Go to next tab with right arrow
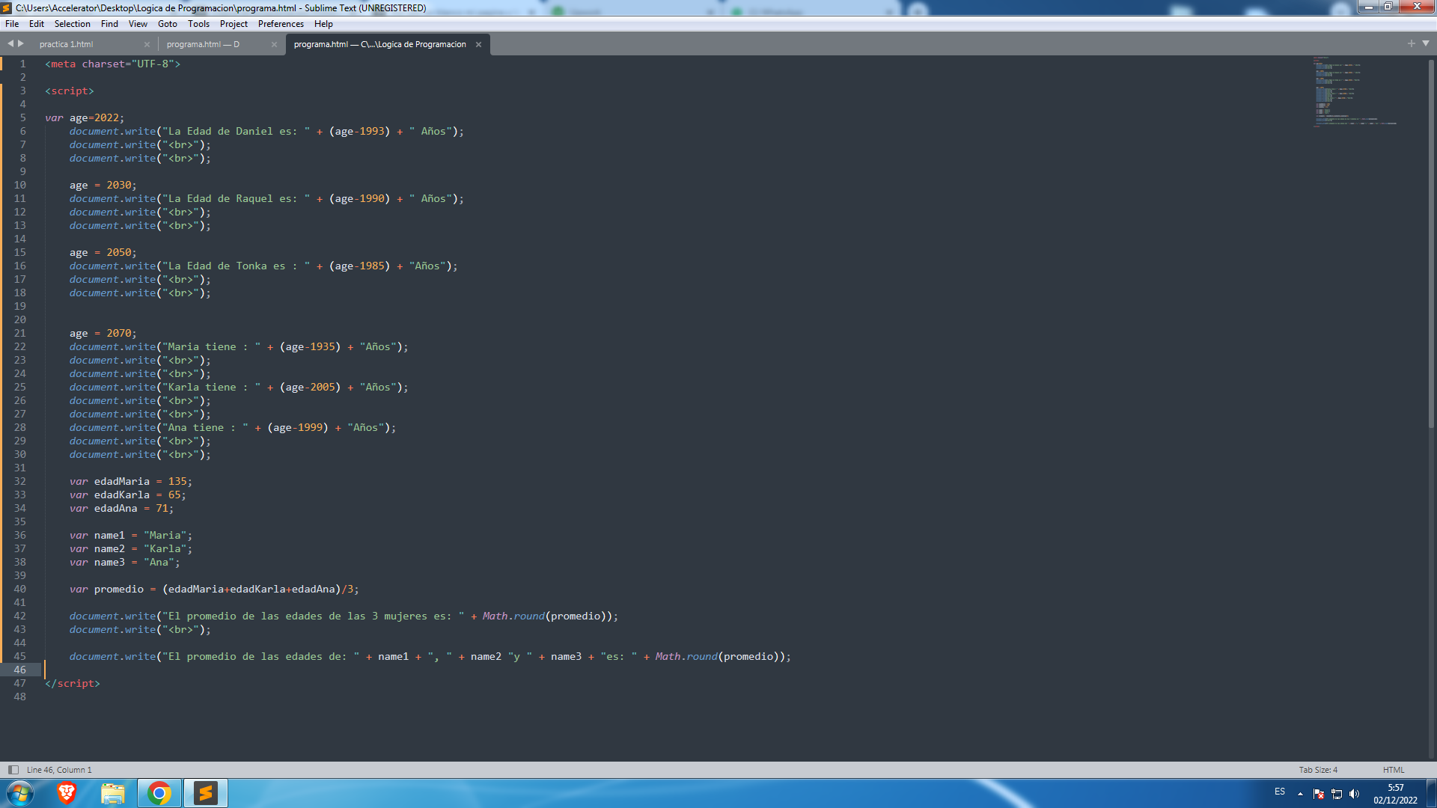 (x=21, y=44)
